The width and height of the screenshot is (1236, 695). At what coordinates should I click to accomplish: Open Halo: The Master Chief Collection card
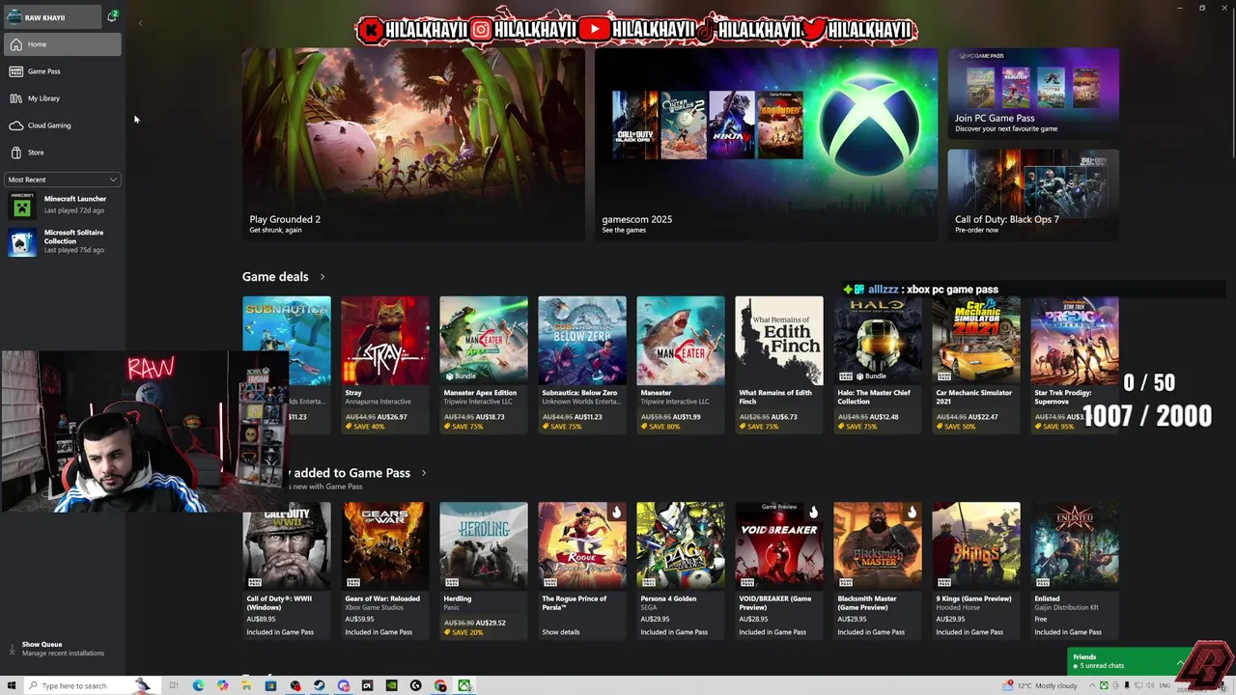point(878,365)
